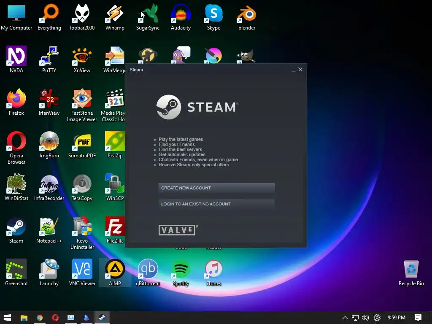Click the 9:59 PM taskbar clock

tap(396, 318)
